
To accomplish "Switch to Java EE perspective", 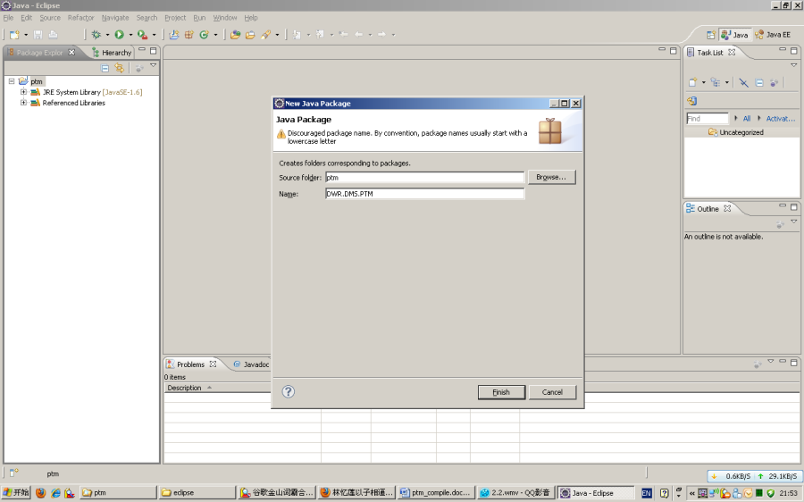I will coord(773,35).
